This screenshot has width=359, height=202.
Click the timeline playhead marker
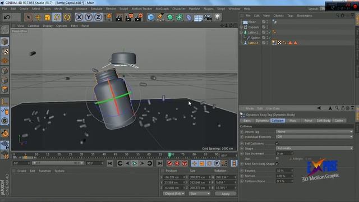(x=169, y=155)
